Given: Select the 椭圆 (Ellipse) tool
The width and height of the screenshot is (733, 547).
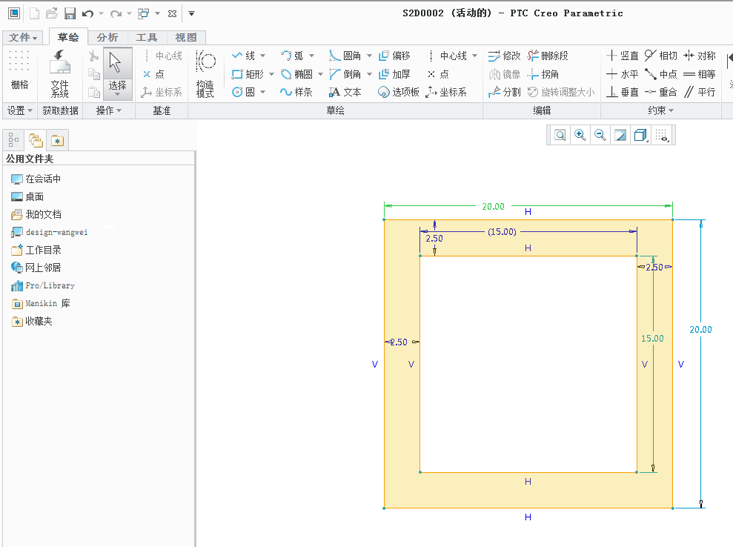Looking at the screenshot, I should coord(296,74).
